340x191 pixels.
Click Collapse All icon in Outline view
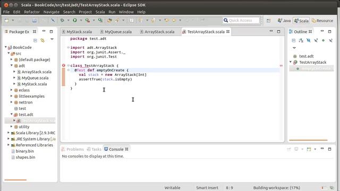[x=294, y=40]
